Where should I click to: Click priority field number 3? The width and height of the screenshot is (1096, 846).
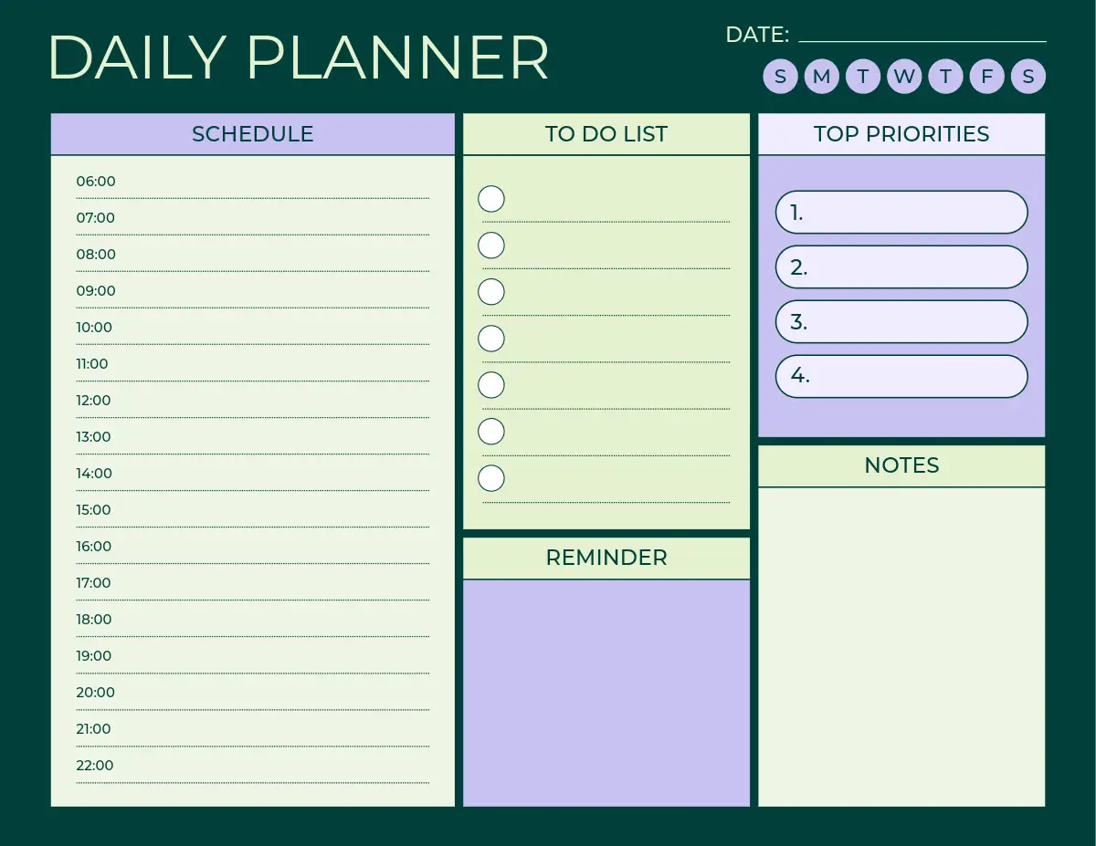pos(901,322)
